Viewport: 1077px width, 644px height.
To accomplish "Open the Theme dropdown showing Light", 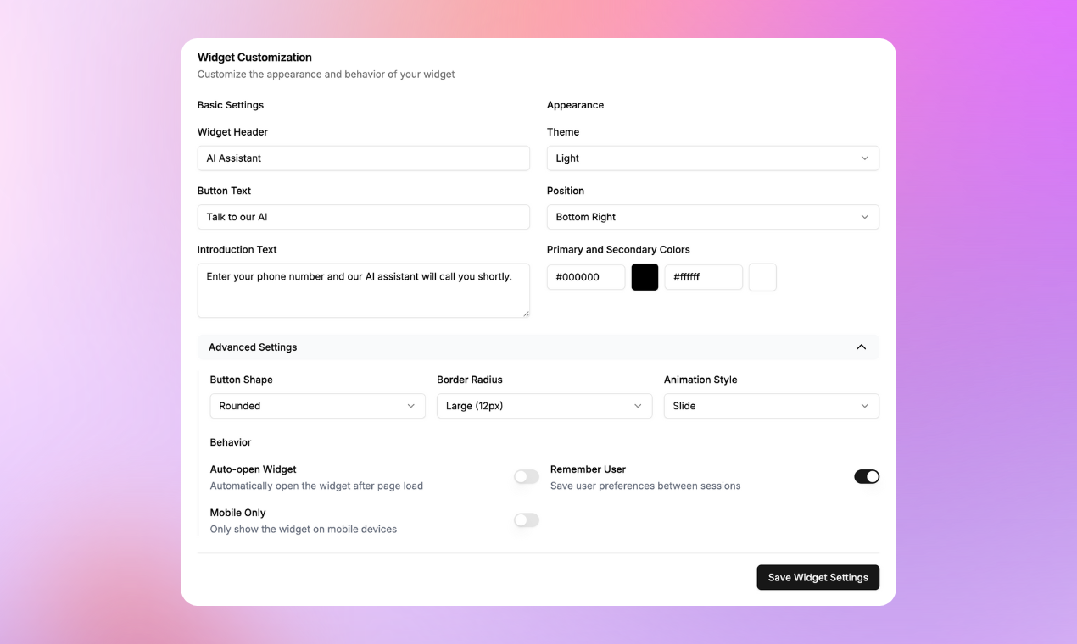I will [712, 158].
